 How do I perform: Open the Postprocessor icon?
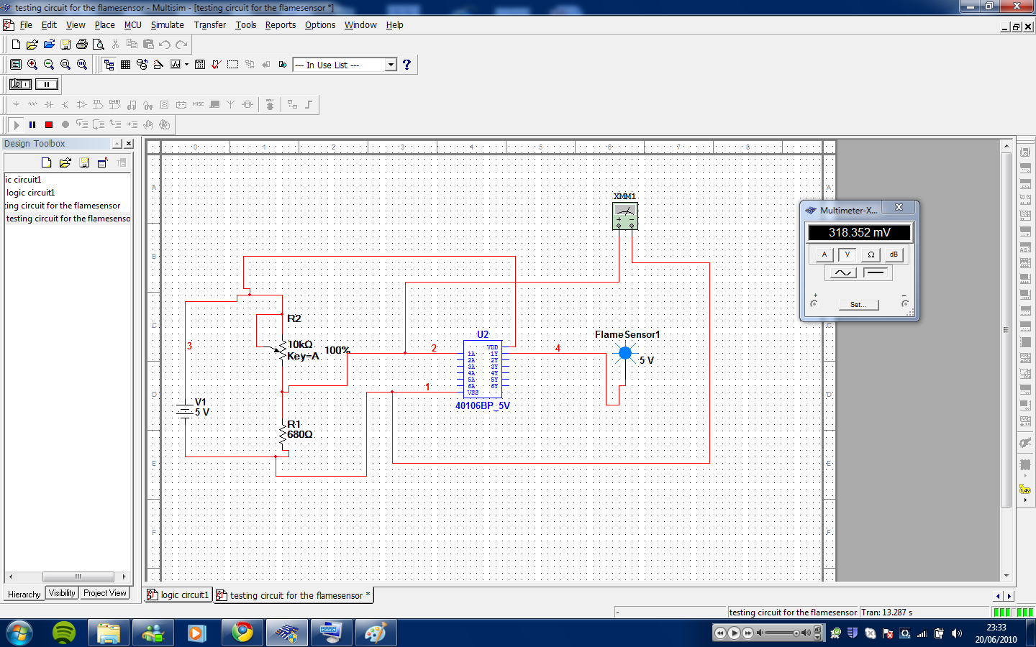click(200, 65)
